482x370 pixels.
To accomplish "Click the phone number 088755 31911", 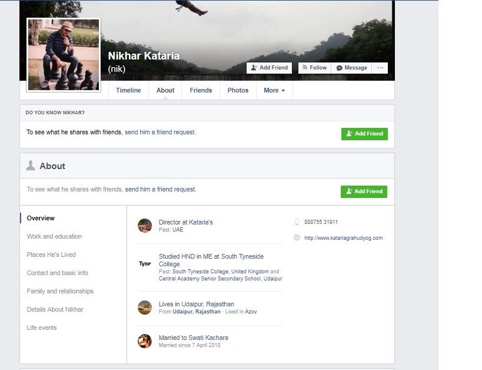I will (321, 222).
